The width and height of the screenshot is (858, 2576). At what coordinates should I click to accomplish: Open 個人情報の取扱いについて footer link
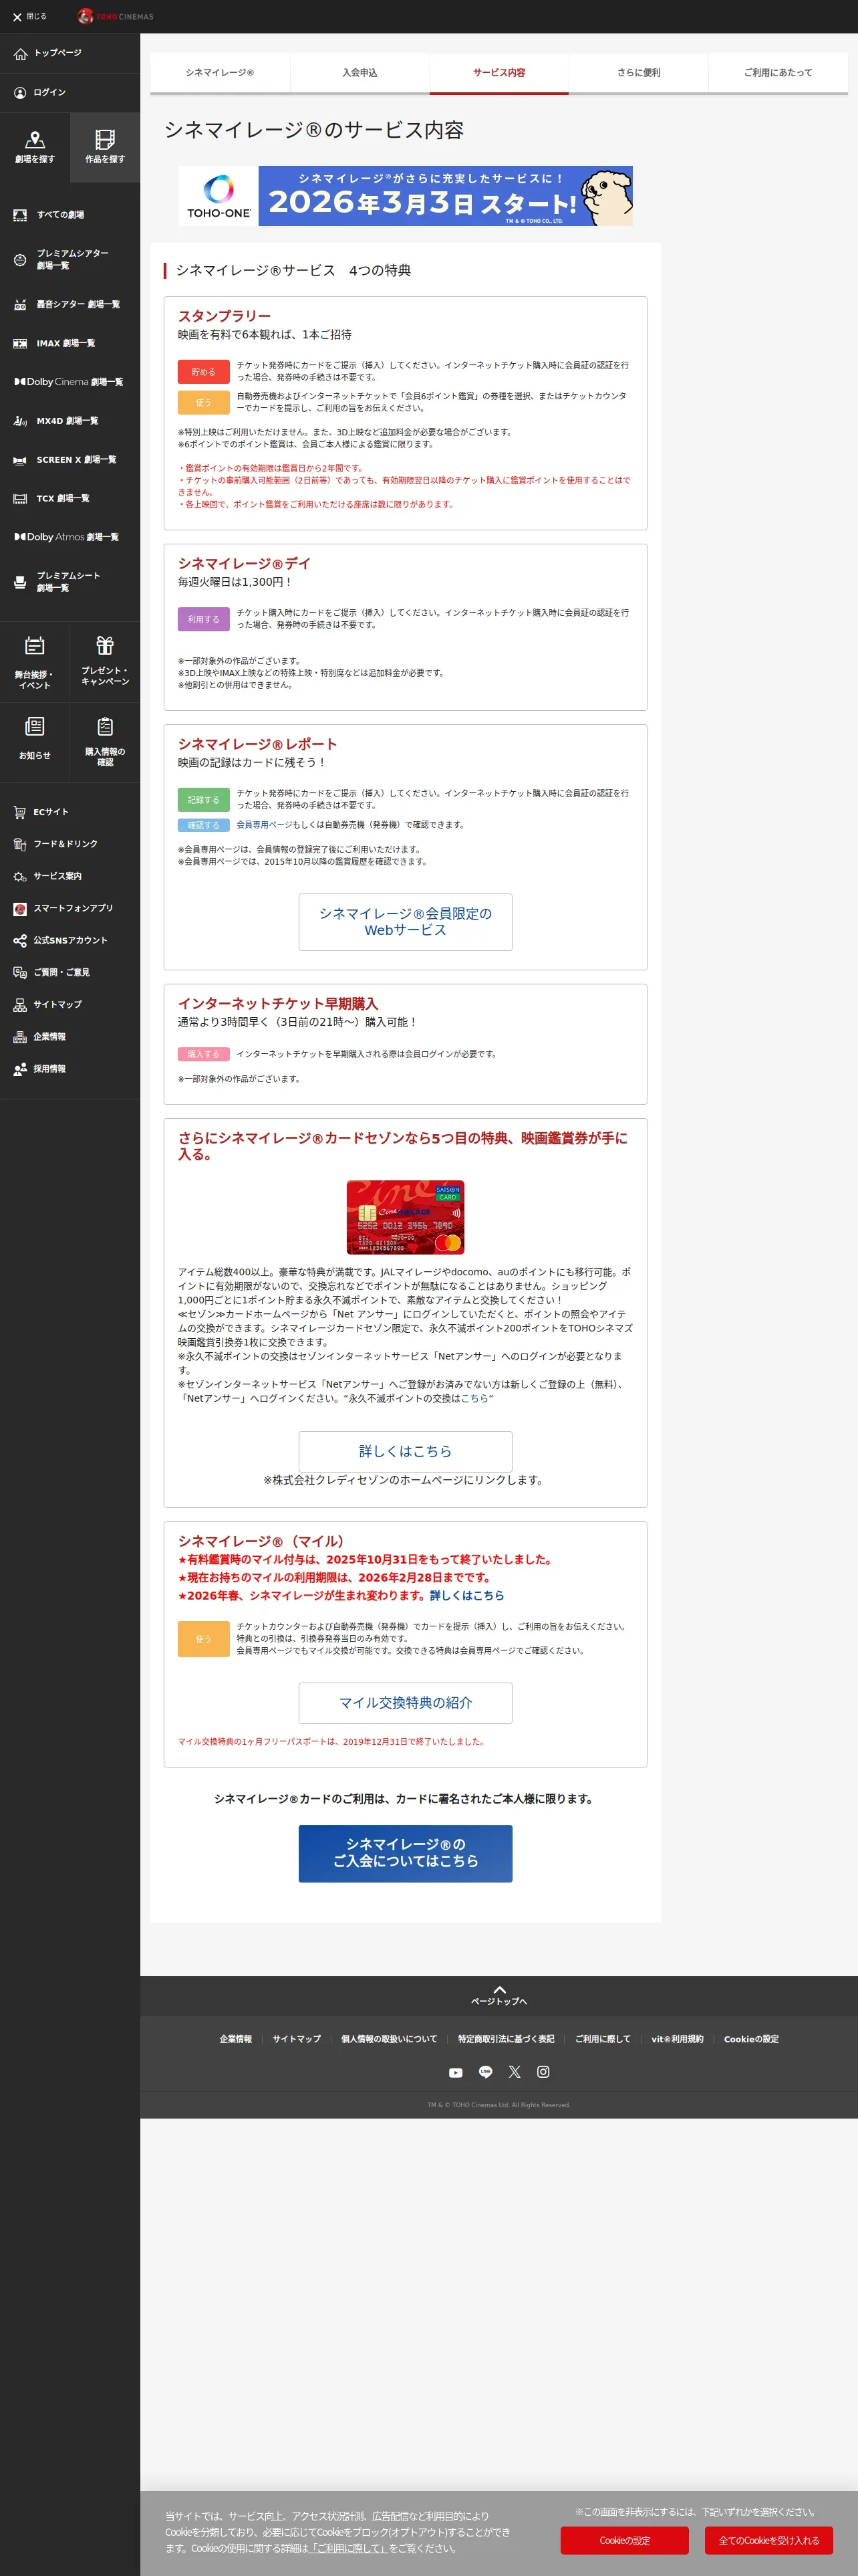(388, 2039)
